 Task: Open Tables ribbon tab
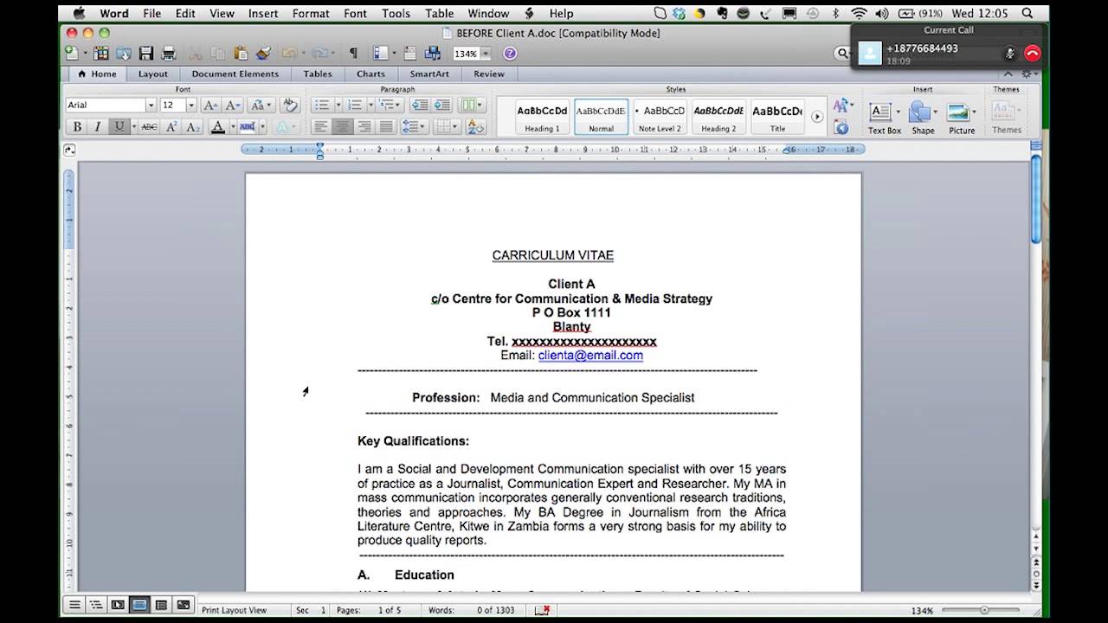(318, 74)
